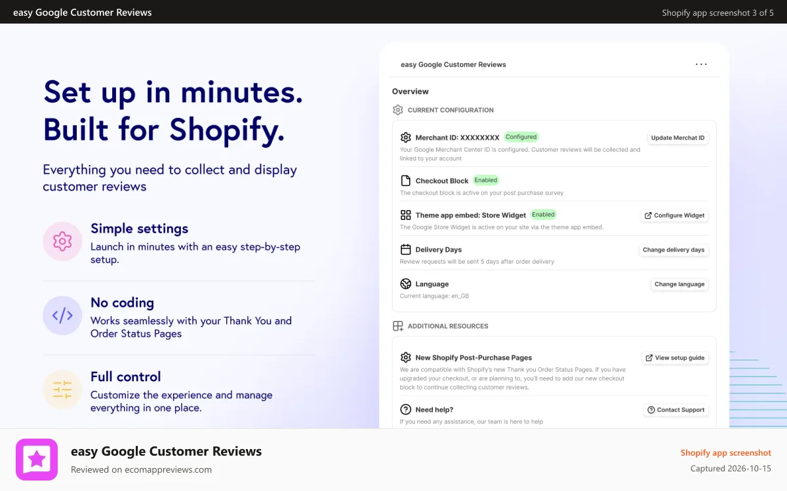Click the Need help question mark icon
The height and width of the screenshot is (491, 787).
tap(405, 410)
